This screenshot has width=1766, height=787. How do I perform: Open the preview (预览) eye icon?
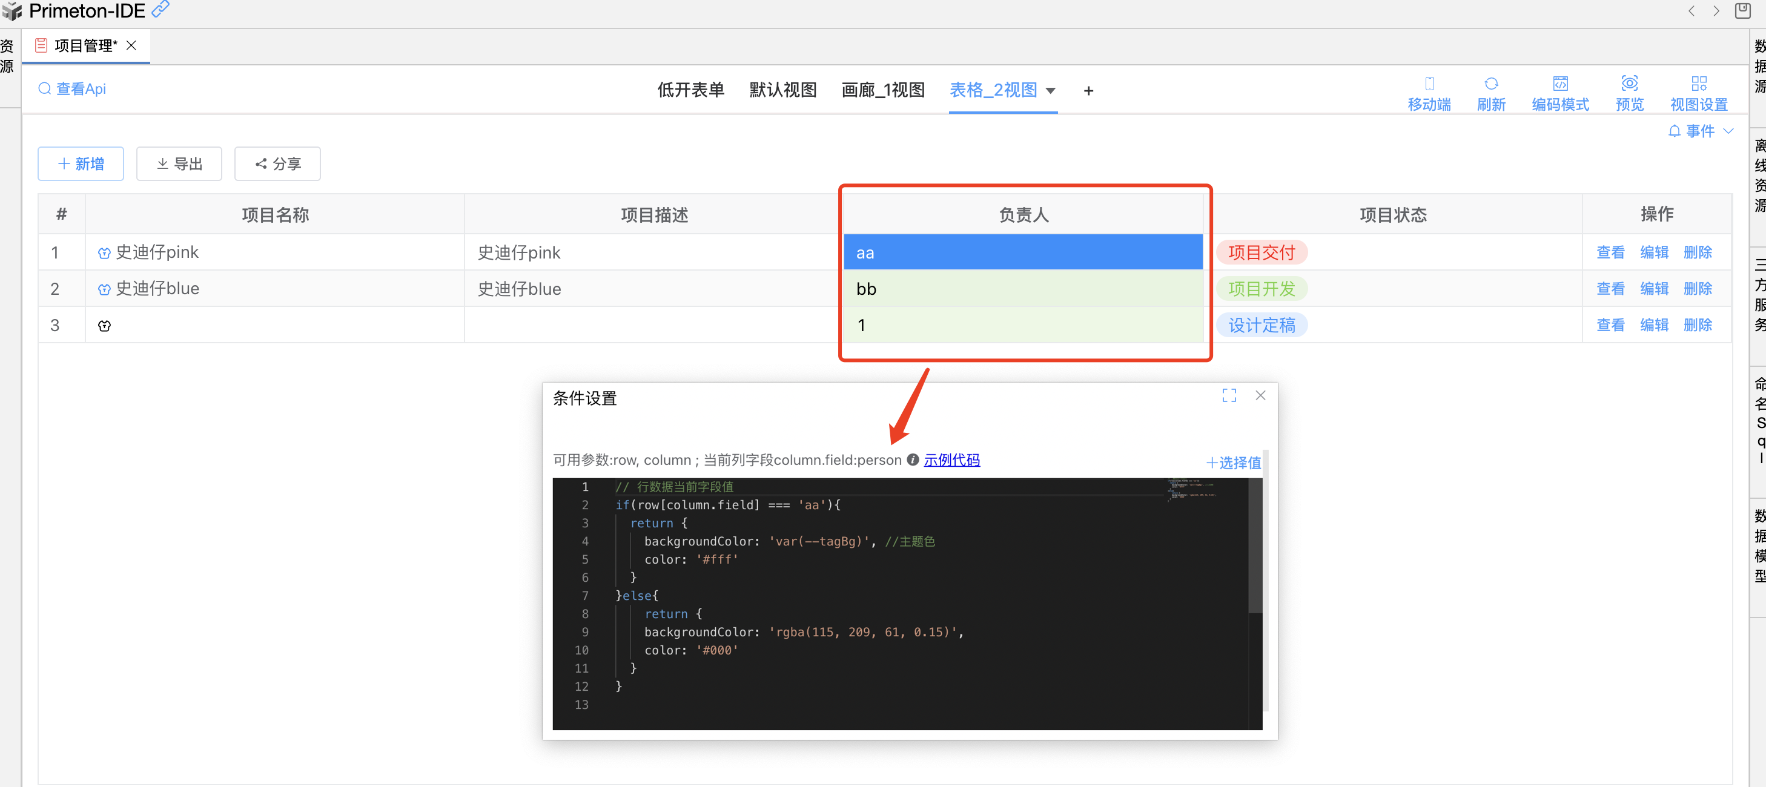tap(1629, 84)
